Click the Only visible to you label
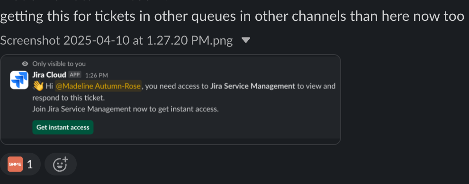 coord(59,64)
